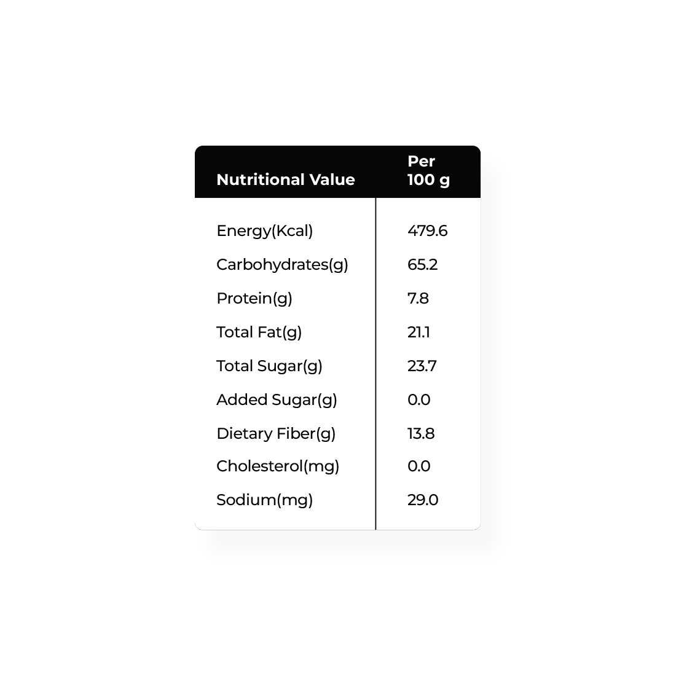Click the 7.8 protein value
The width and height of the screenshot is (676, 676).
click(418, 298)
